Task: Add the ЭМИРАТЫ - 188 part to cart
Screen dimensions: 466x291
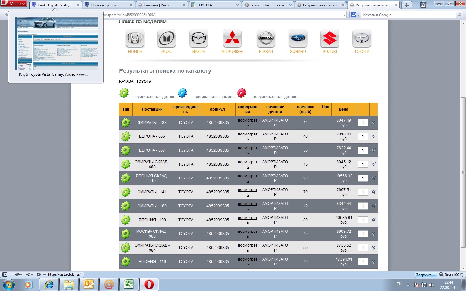Action: (374, 123)
